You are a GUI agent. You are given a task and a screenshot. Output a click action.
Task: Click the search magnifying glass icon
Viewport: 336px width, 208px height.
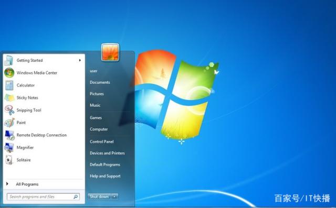tap(76, 196)
